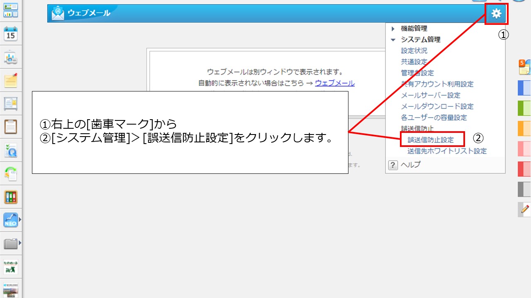Expand the gray folder submenu arrow
The width and height of the screenshot is (531, 298).
click(x=19, y=243)
